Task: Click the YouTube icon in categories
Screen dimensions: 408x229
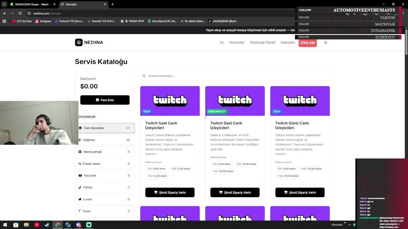Action: pos(80,176)
